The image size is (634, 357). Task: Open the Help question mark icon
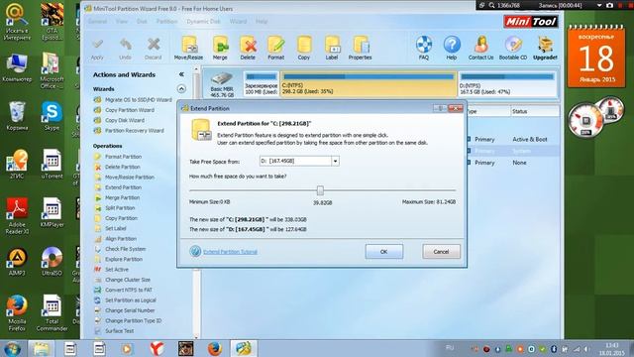(452, 48)
